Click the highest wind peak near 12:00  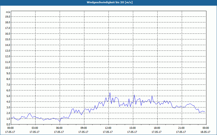pos(110,93)
